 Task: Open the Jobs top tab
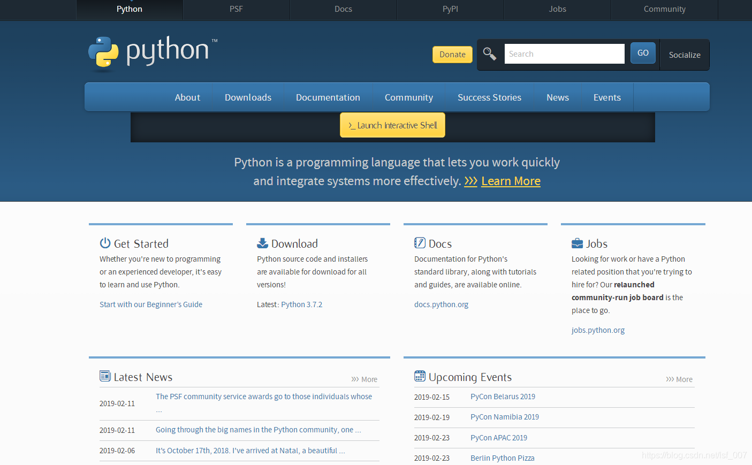(x=558, y=9)
